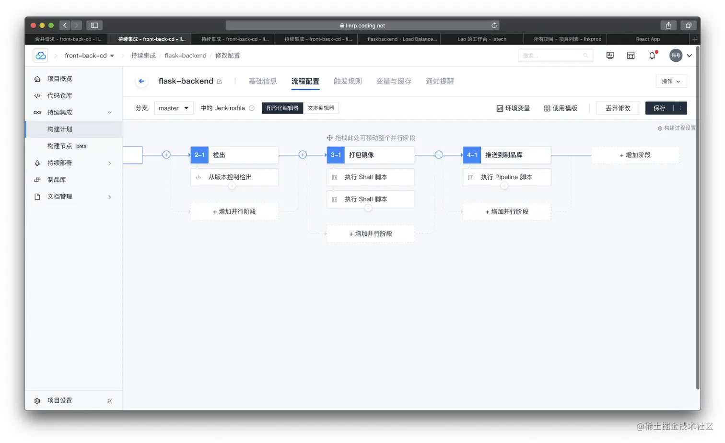Add a stage before the 2-1 检出 stage
This screenshot has height=443, width=725.
coord(166,155)
